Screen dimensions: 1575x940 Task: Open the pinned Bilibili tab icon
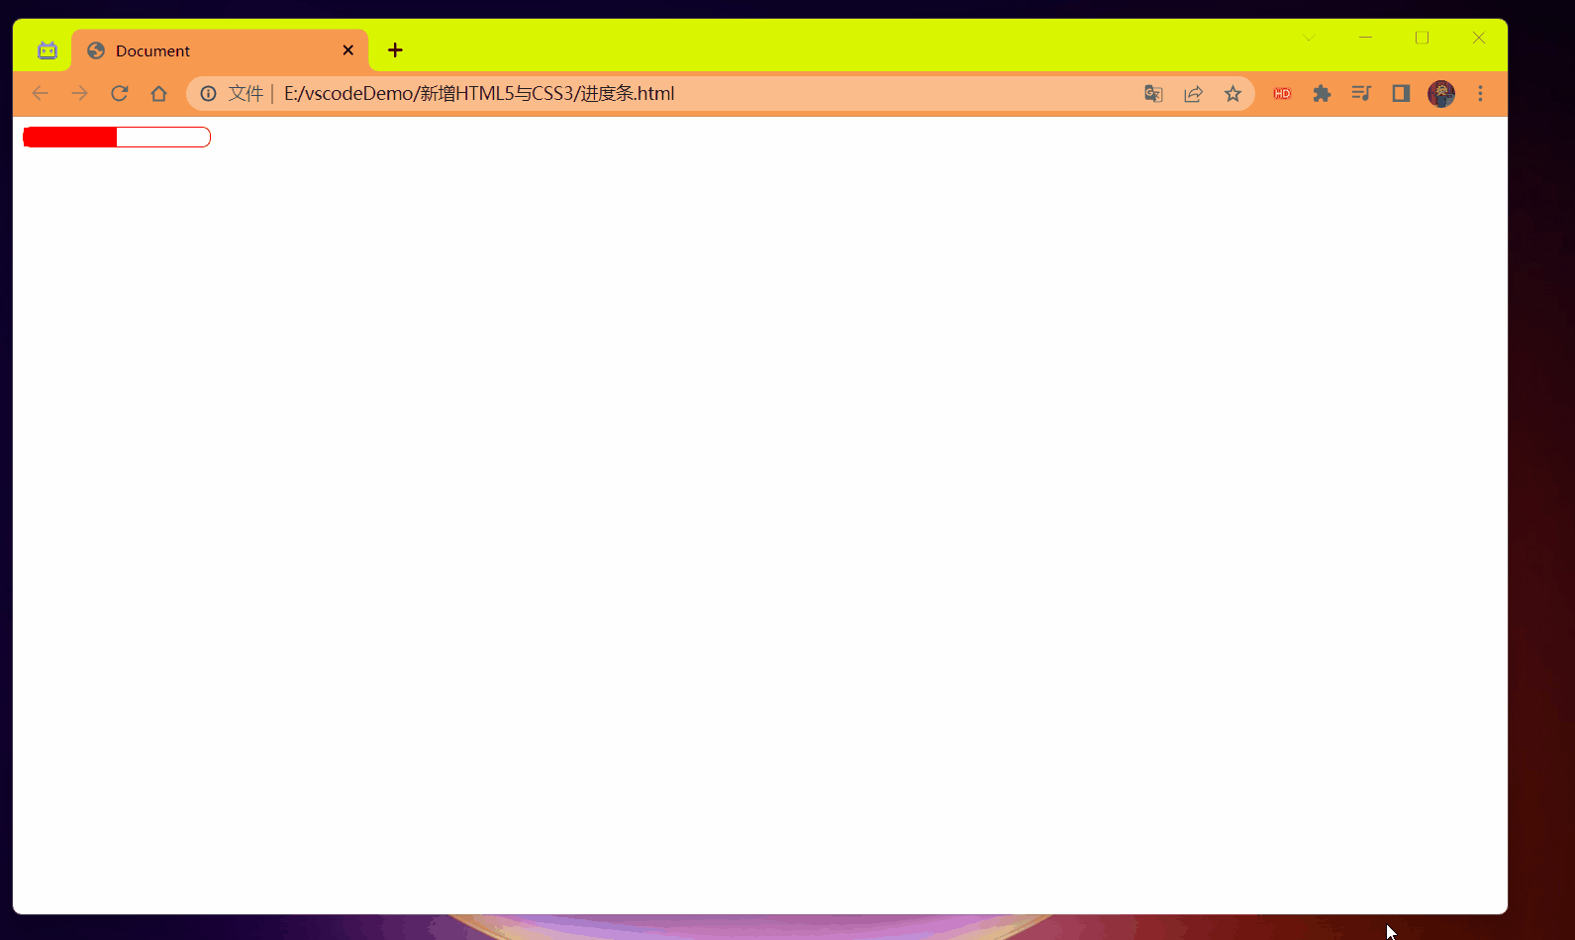click(x=48, y=50)
